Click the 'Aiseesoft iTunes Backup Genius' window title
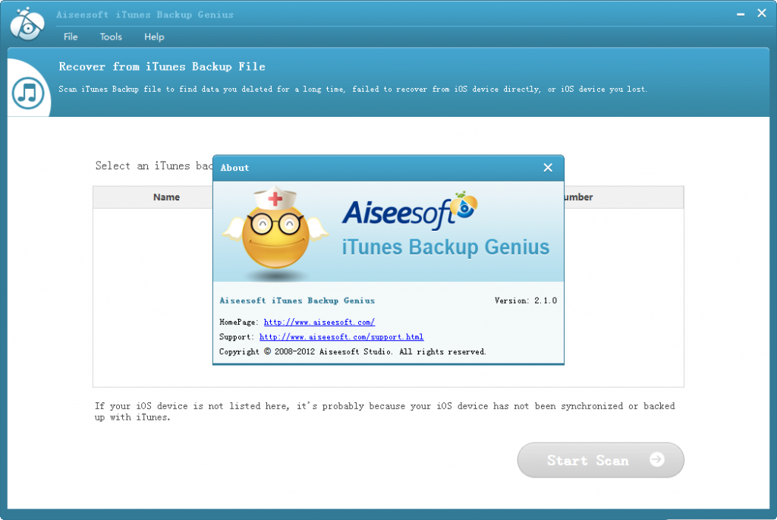This screenshot has height=520, width=777. tap(145, 14)
